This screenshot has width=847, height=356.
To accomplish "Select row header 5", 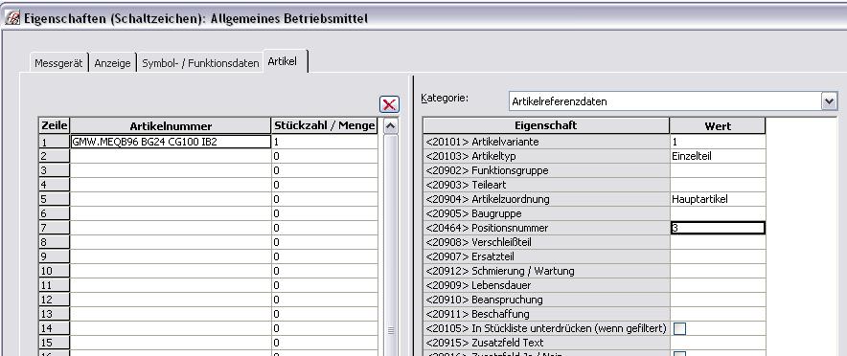I will (54, 199).
